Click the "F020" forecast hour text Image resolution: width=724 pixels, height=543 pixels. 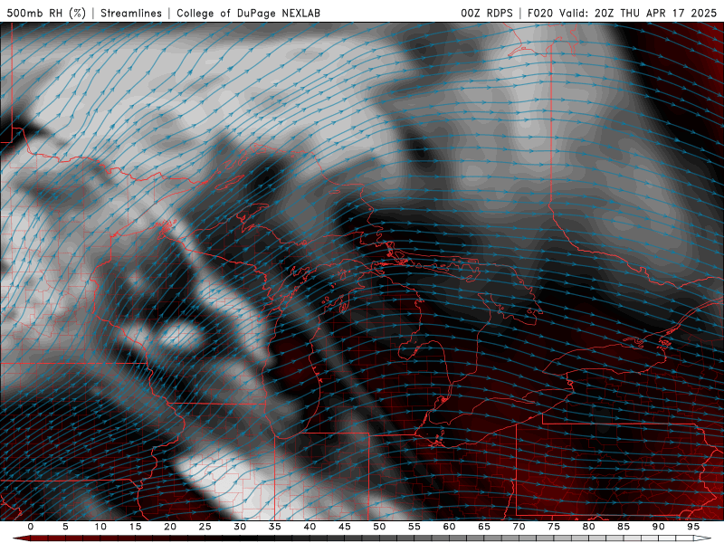(540, 13)
